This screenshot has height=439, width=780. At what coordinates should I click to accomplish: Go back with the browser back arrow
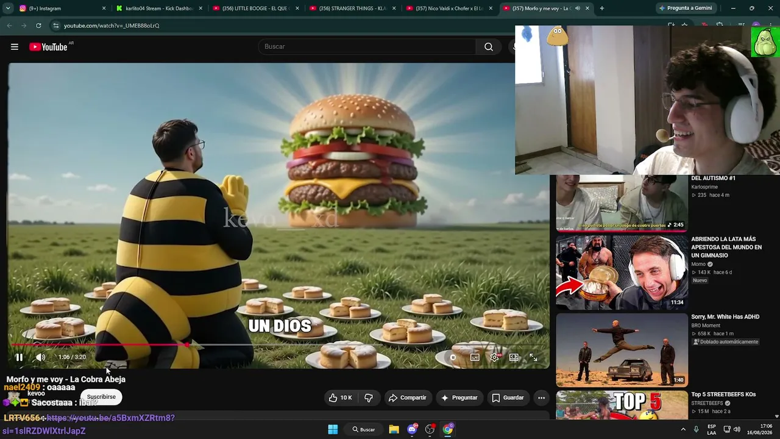(x=9, y=26)
